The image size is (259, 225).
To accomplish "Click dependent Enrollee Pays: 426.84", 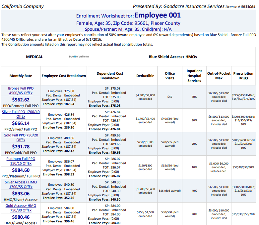I will (105, 129).
